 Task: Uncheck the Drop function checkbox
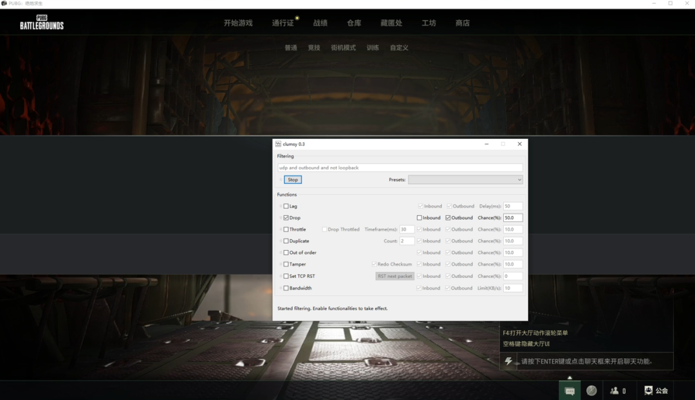click(286, 217)
